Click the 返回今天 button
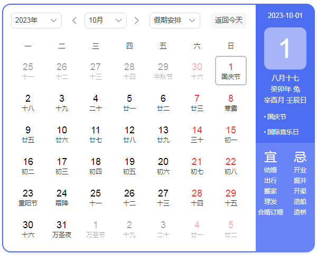 click(x=229, y=21)
